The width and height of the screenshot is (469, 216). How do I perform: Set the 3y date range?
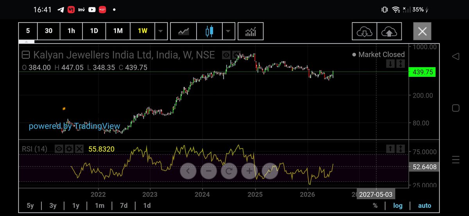click(53, 205)
